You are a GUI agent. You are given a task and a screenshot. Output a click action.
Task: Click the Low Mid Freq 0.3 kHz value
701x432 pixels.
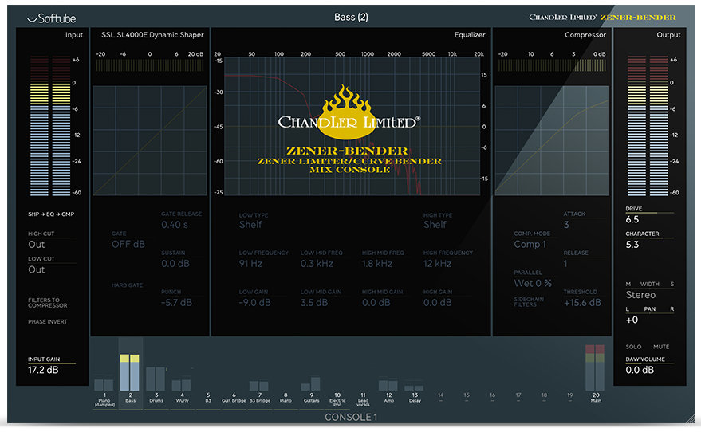coord(317,264)
